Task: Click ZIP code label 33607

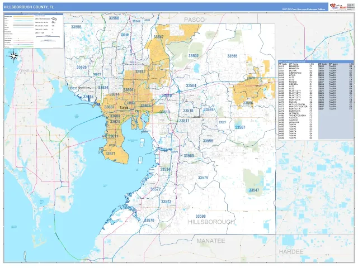Action: click(110, 107)
